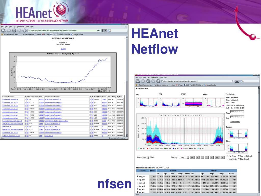Open helios bookmark in Netflow window
Screen dimensions: 261x196
[x=38, y=34]
